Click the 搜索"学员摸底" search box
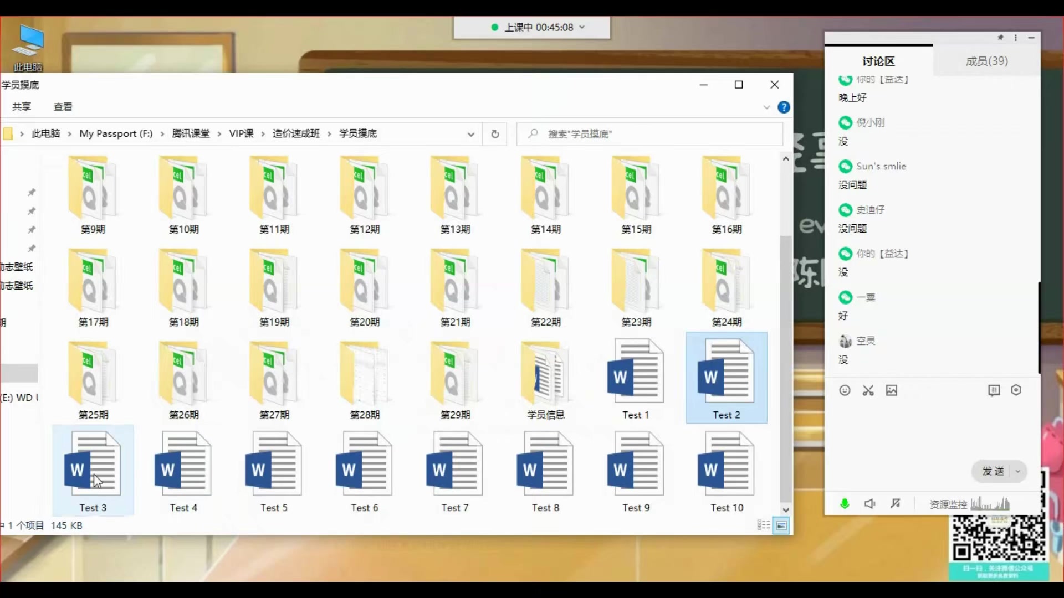 click(x=649, y=134)
